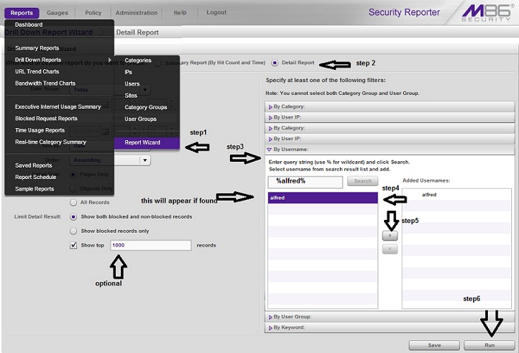Click the Save button
Image resolution: width=519 pixels, height=353 pixels.
tap(434, 345)
